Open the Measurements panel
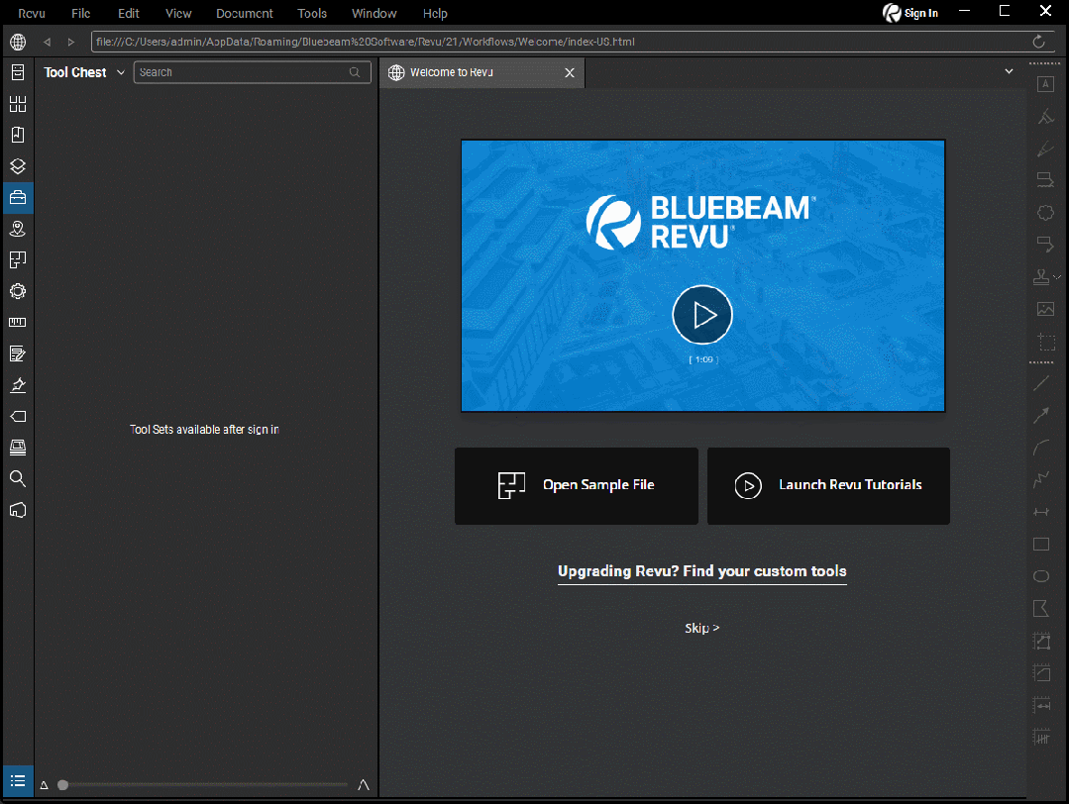This screenshot has width=1069, height=804. click(17, 322)
